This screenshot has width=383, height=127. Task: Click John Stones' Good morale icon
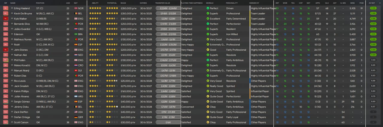point(208,50)
